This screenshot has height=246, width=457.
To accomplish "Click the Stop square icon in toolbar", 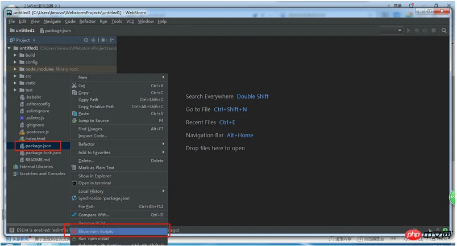I will tap(434, 30).
